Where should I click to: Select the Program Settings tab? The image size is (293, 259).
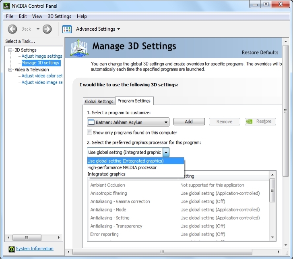point(134,101)
